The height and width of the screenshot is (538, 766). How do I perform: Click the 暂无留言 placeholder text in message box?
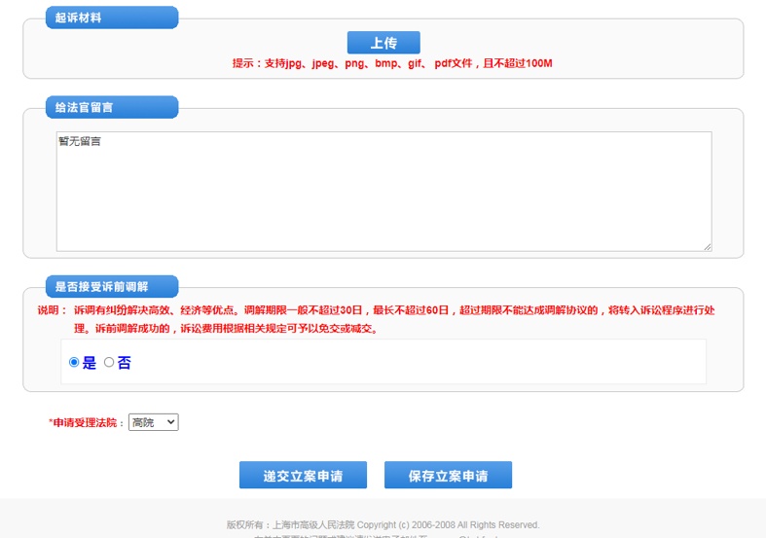80,142
